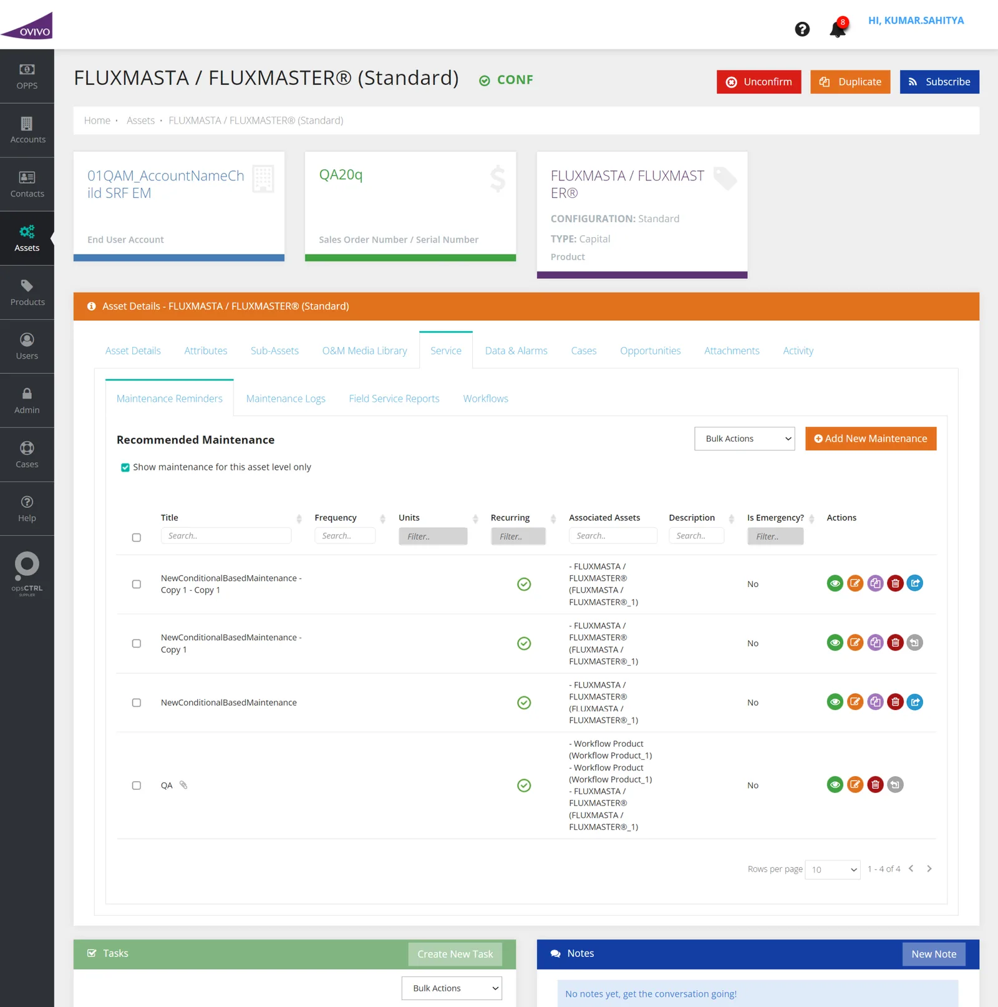Click the orange Duplicate button

(x=850, y=82)
